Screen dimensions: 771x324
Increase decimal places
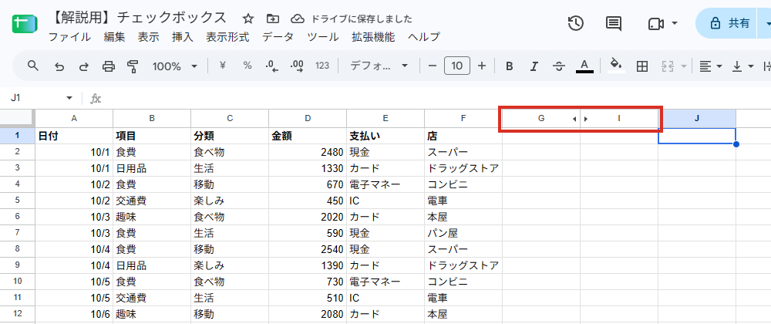point(297,66)
